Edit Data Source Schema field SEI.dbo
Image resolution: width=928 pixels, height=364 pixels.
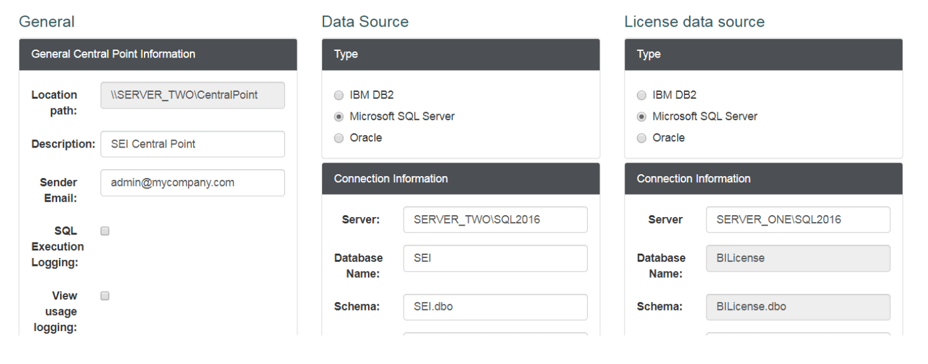coord(495,307)
